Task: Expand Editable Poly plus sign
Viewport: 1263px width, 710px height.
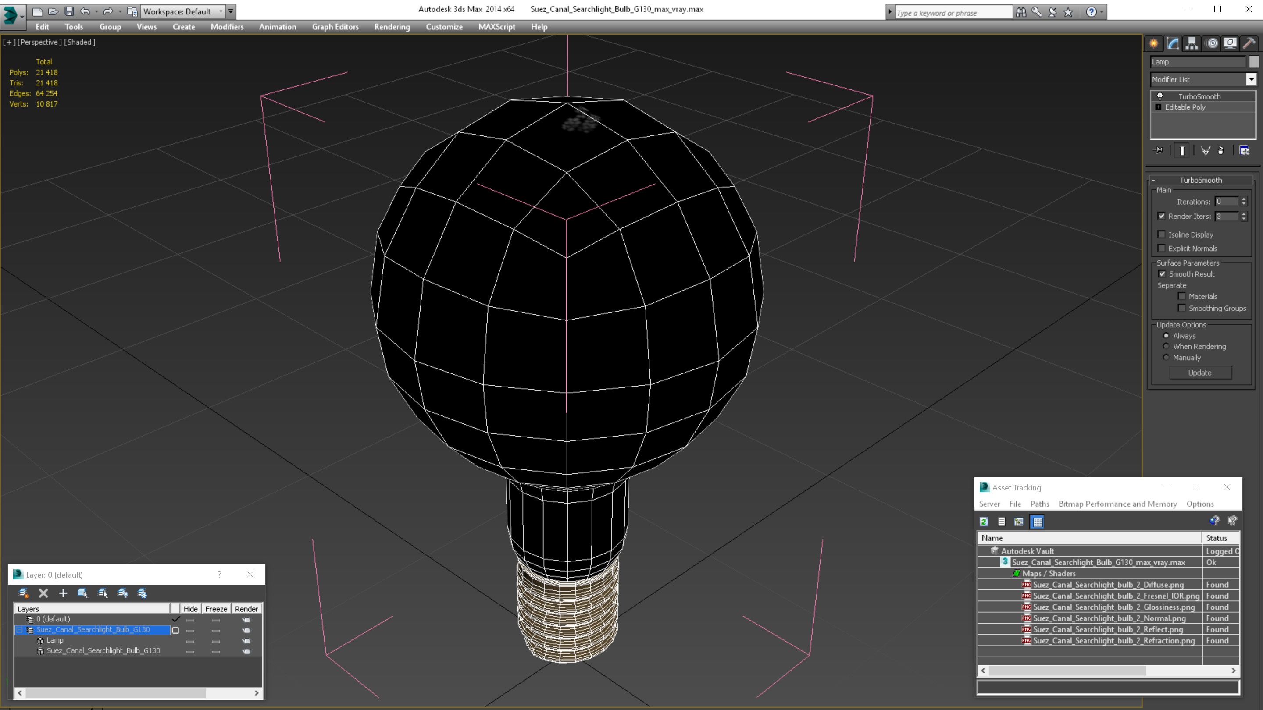Action: (1158, 107)
